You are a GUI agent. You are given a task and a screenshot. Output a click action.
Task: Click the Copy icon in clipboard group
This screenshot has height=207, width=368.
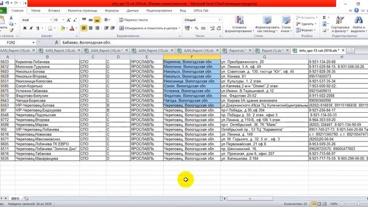(x=11, y=24)
